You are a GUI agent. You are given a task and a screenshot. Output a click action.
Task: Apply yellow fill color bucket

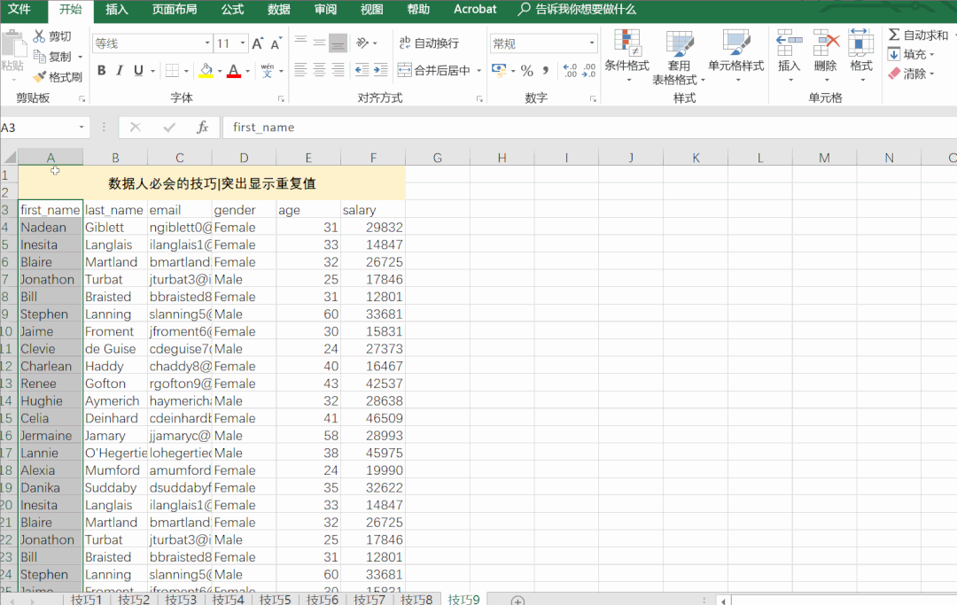click(x=206, y=71)
